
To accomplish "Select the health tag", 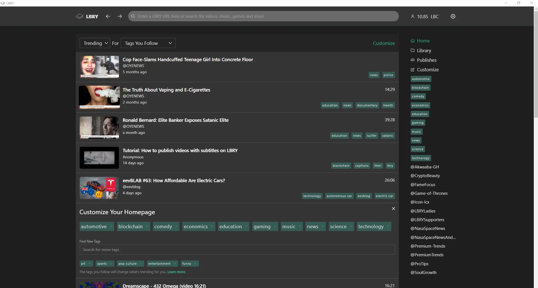I will [388, 105].
